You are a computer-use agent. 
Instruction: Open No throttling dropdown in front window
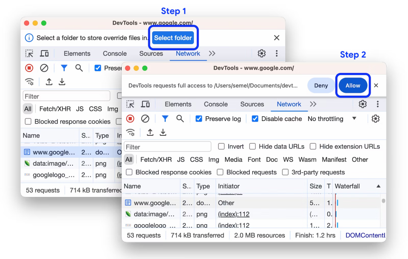(x=332, y=119)
